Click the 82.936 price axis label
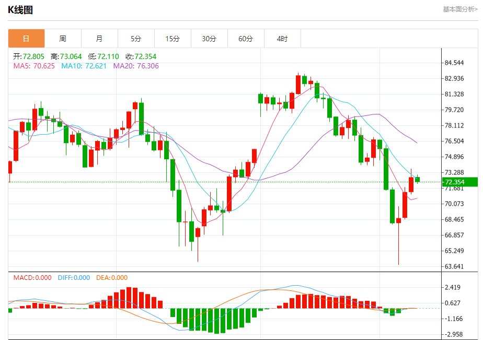The width and height of the screenshot is (483, 340). [x=454, y=78]
